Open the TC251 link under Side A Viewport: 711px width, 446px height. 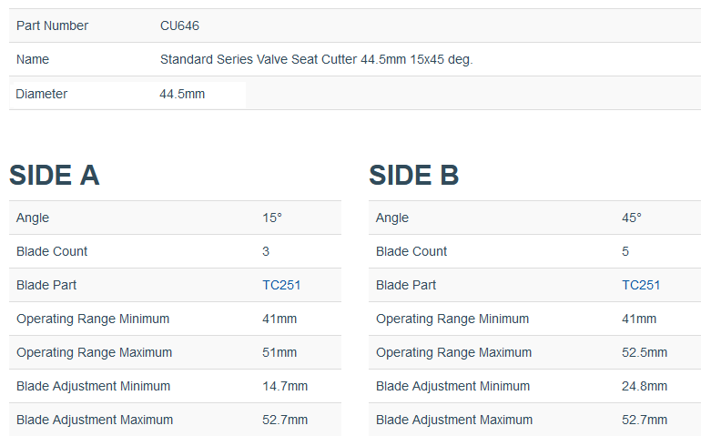tap(281, 285)
